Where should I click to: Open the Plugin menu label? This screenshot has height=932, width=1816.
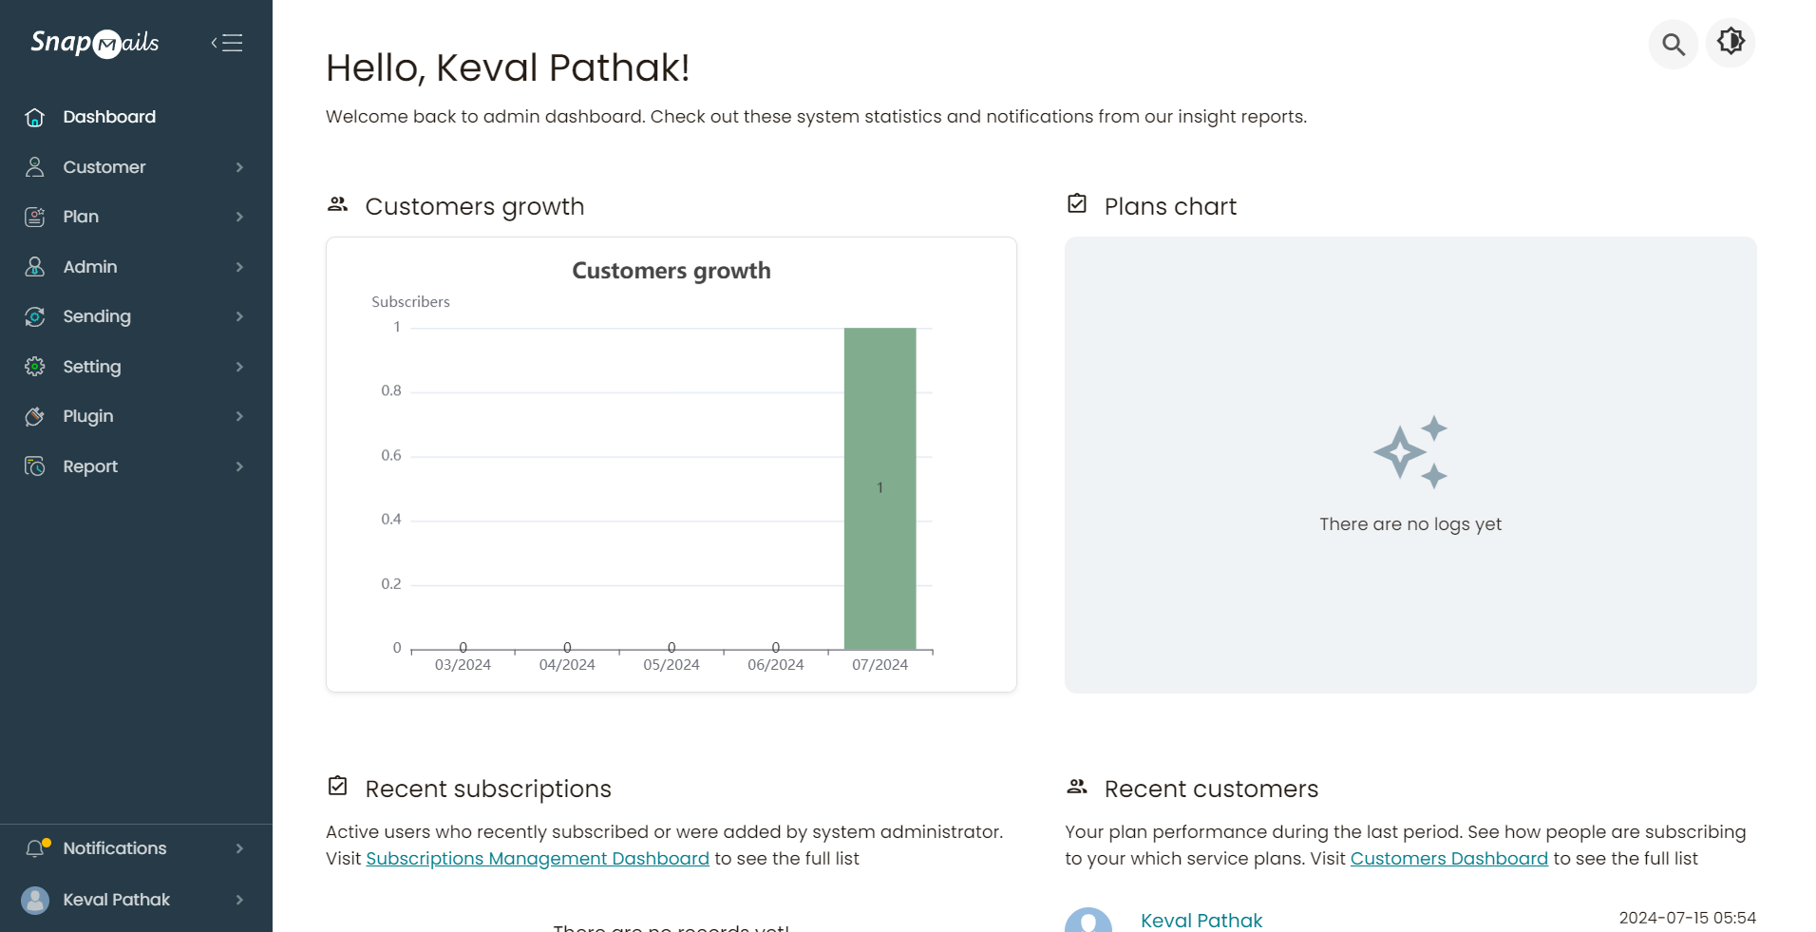pos(88,416)
